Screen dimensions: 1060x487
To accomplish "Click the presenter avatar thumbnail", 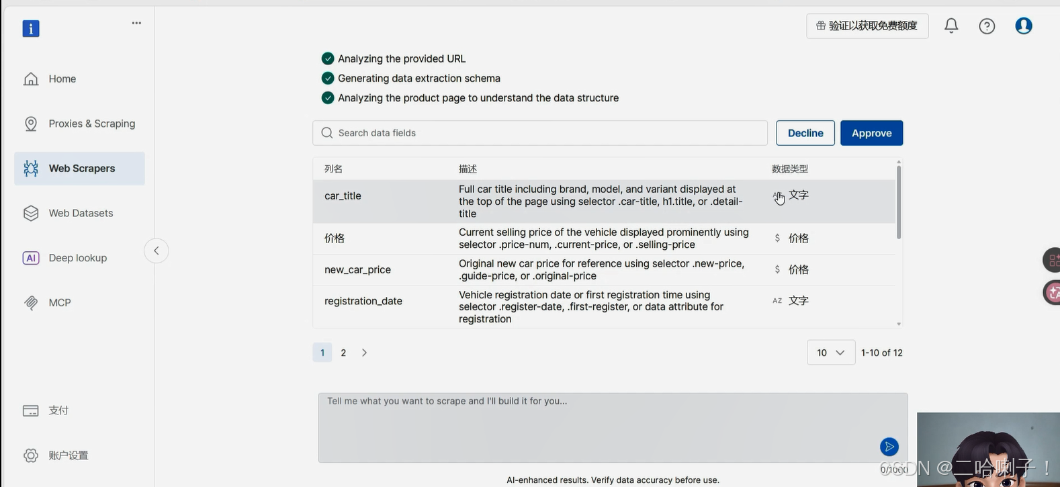I will (988, 449).
